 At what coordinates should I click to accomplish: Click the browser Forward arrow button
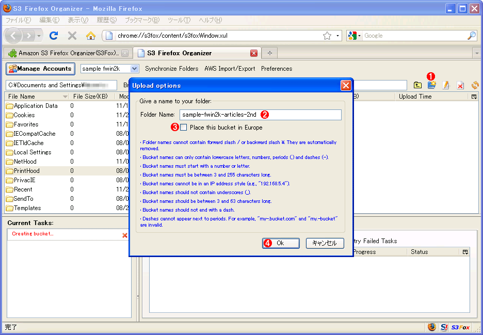[x=28, y=36]
